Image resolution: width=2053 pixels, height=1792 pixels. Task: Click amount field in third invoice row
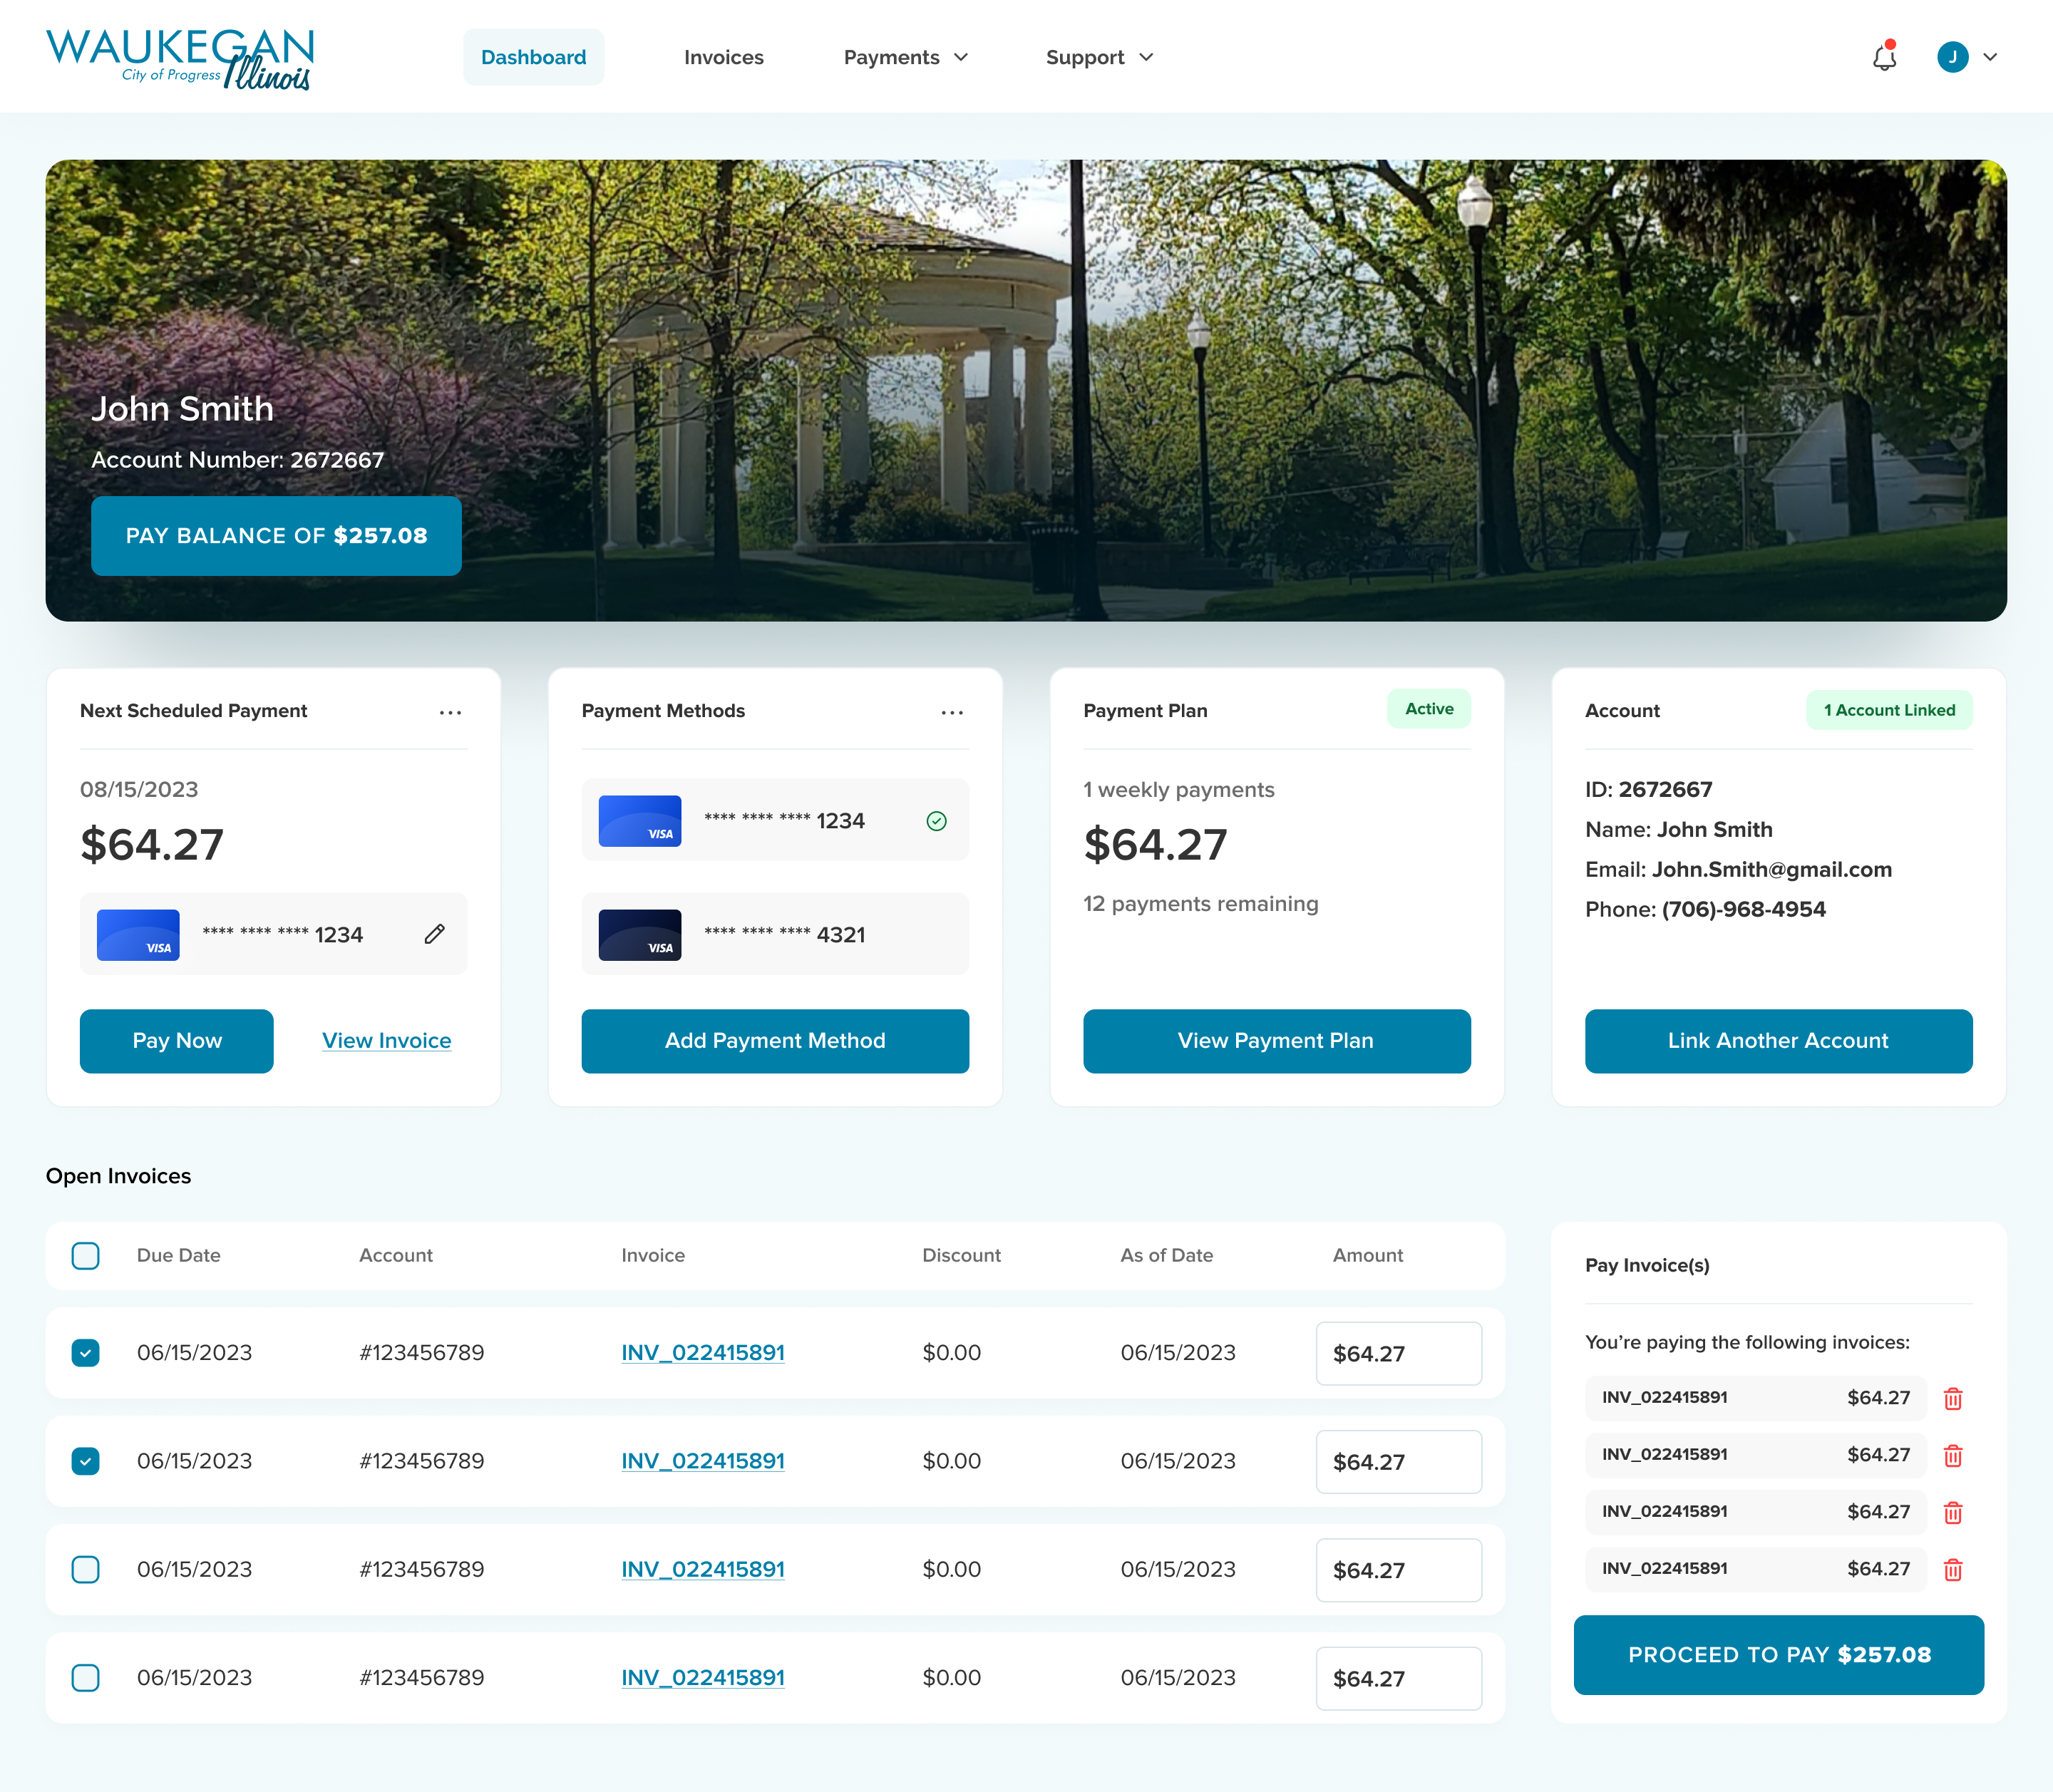pos(1398,1569)
